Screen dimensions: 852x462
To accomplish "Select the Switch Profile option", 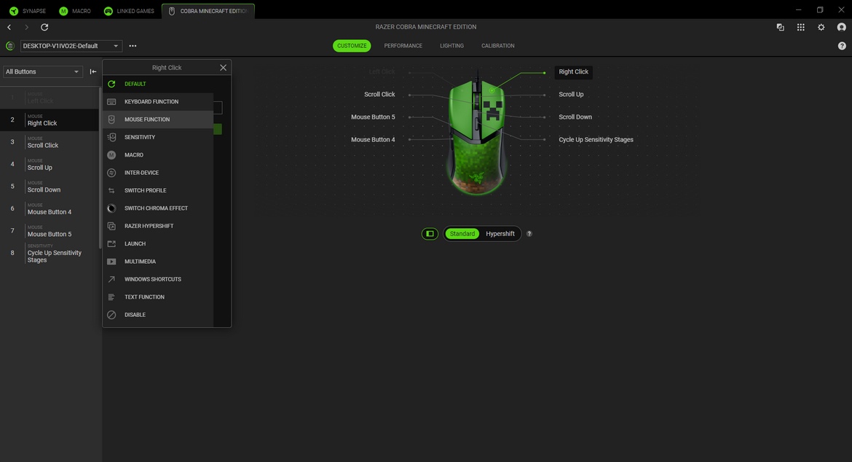I will 157,191.
